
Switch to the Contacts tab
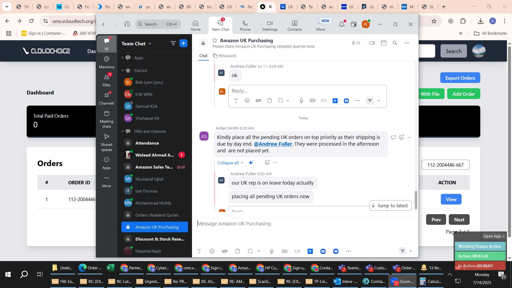click(x=295, y=26)
